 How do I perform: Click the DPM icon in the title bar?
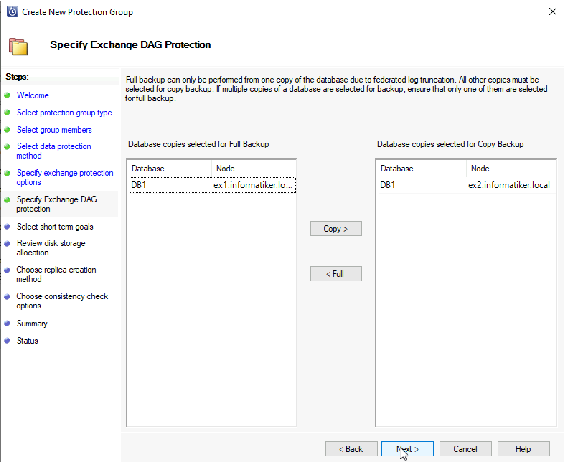click(x=13, y=12)
